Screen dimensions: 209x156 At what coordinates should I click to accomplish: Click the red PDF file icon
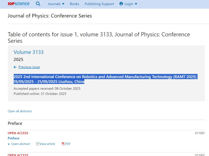(x=63, y=144)
